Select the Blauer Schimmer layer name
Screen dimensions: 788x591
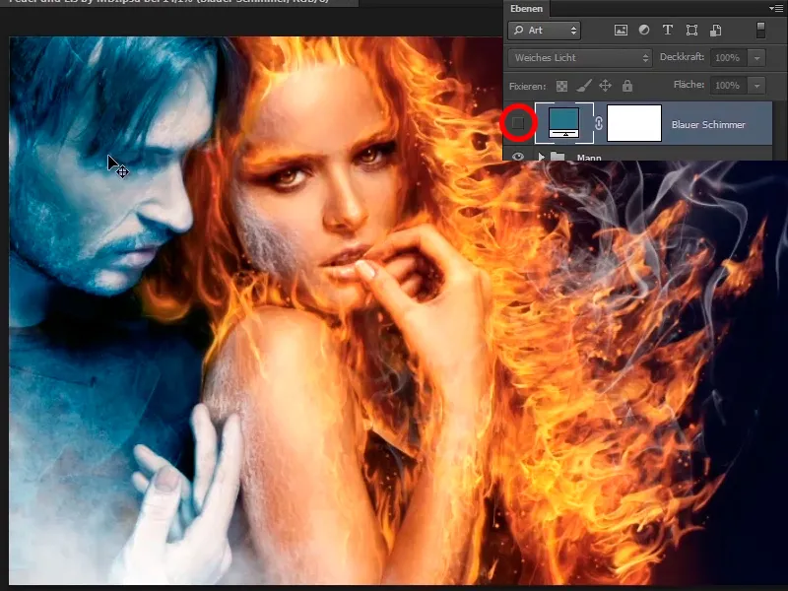pyautogui.click(x=708, y=124)
